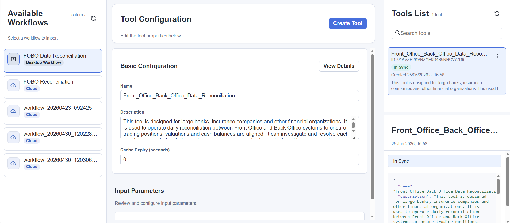Click the description textarea resize handle
The width and height of the screenshot is (510, 223).
coord(354,137)
